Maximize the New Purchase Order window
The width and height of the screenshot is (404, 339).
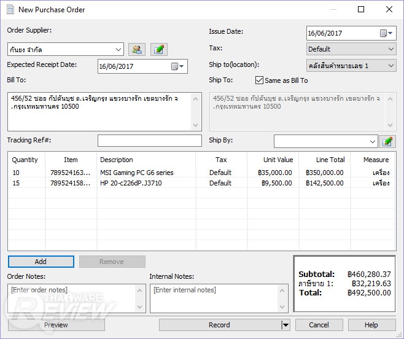(361, 10)
